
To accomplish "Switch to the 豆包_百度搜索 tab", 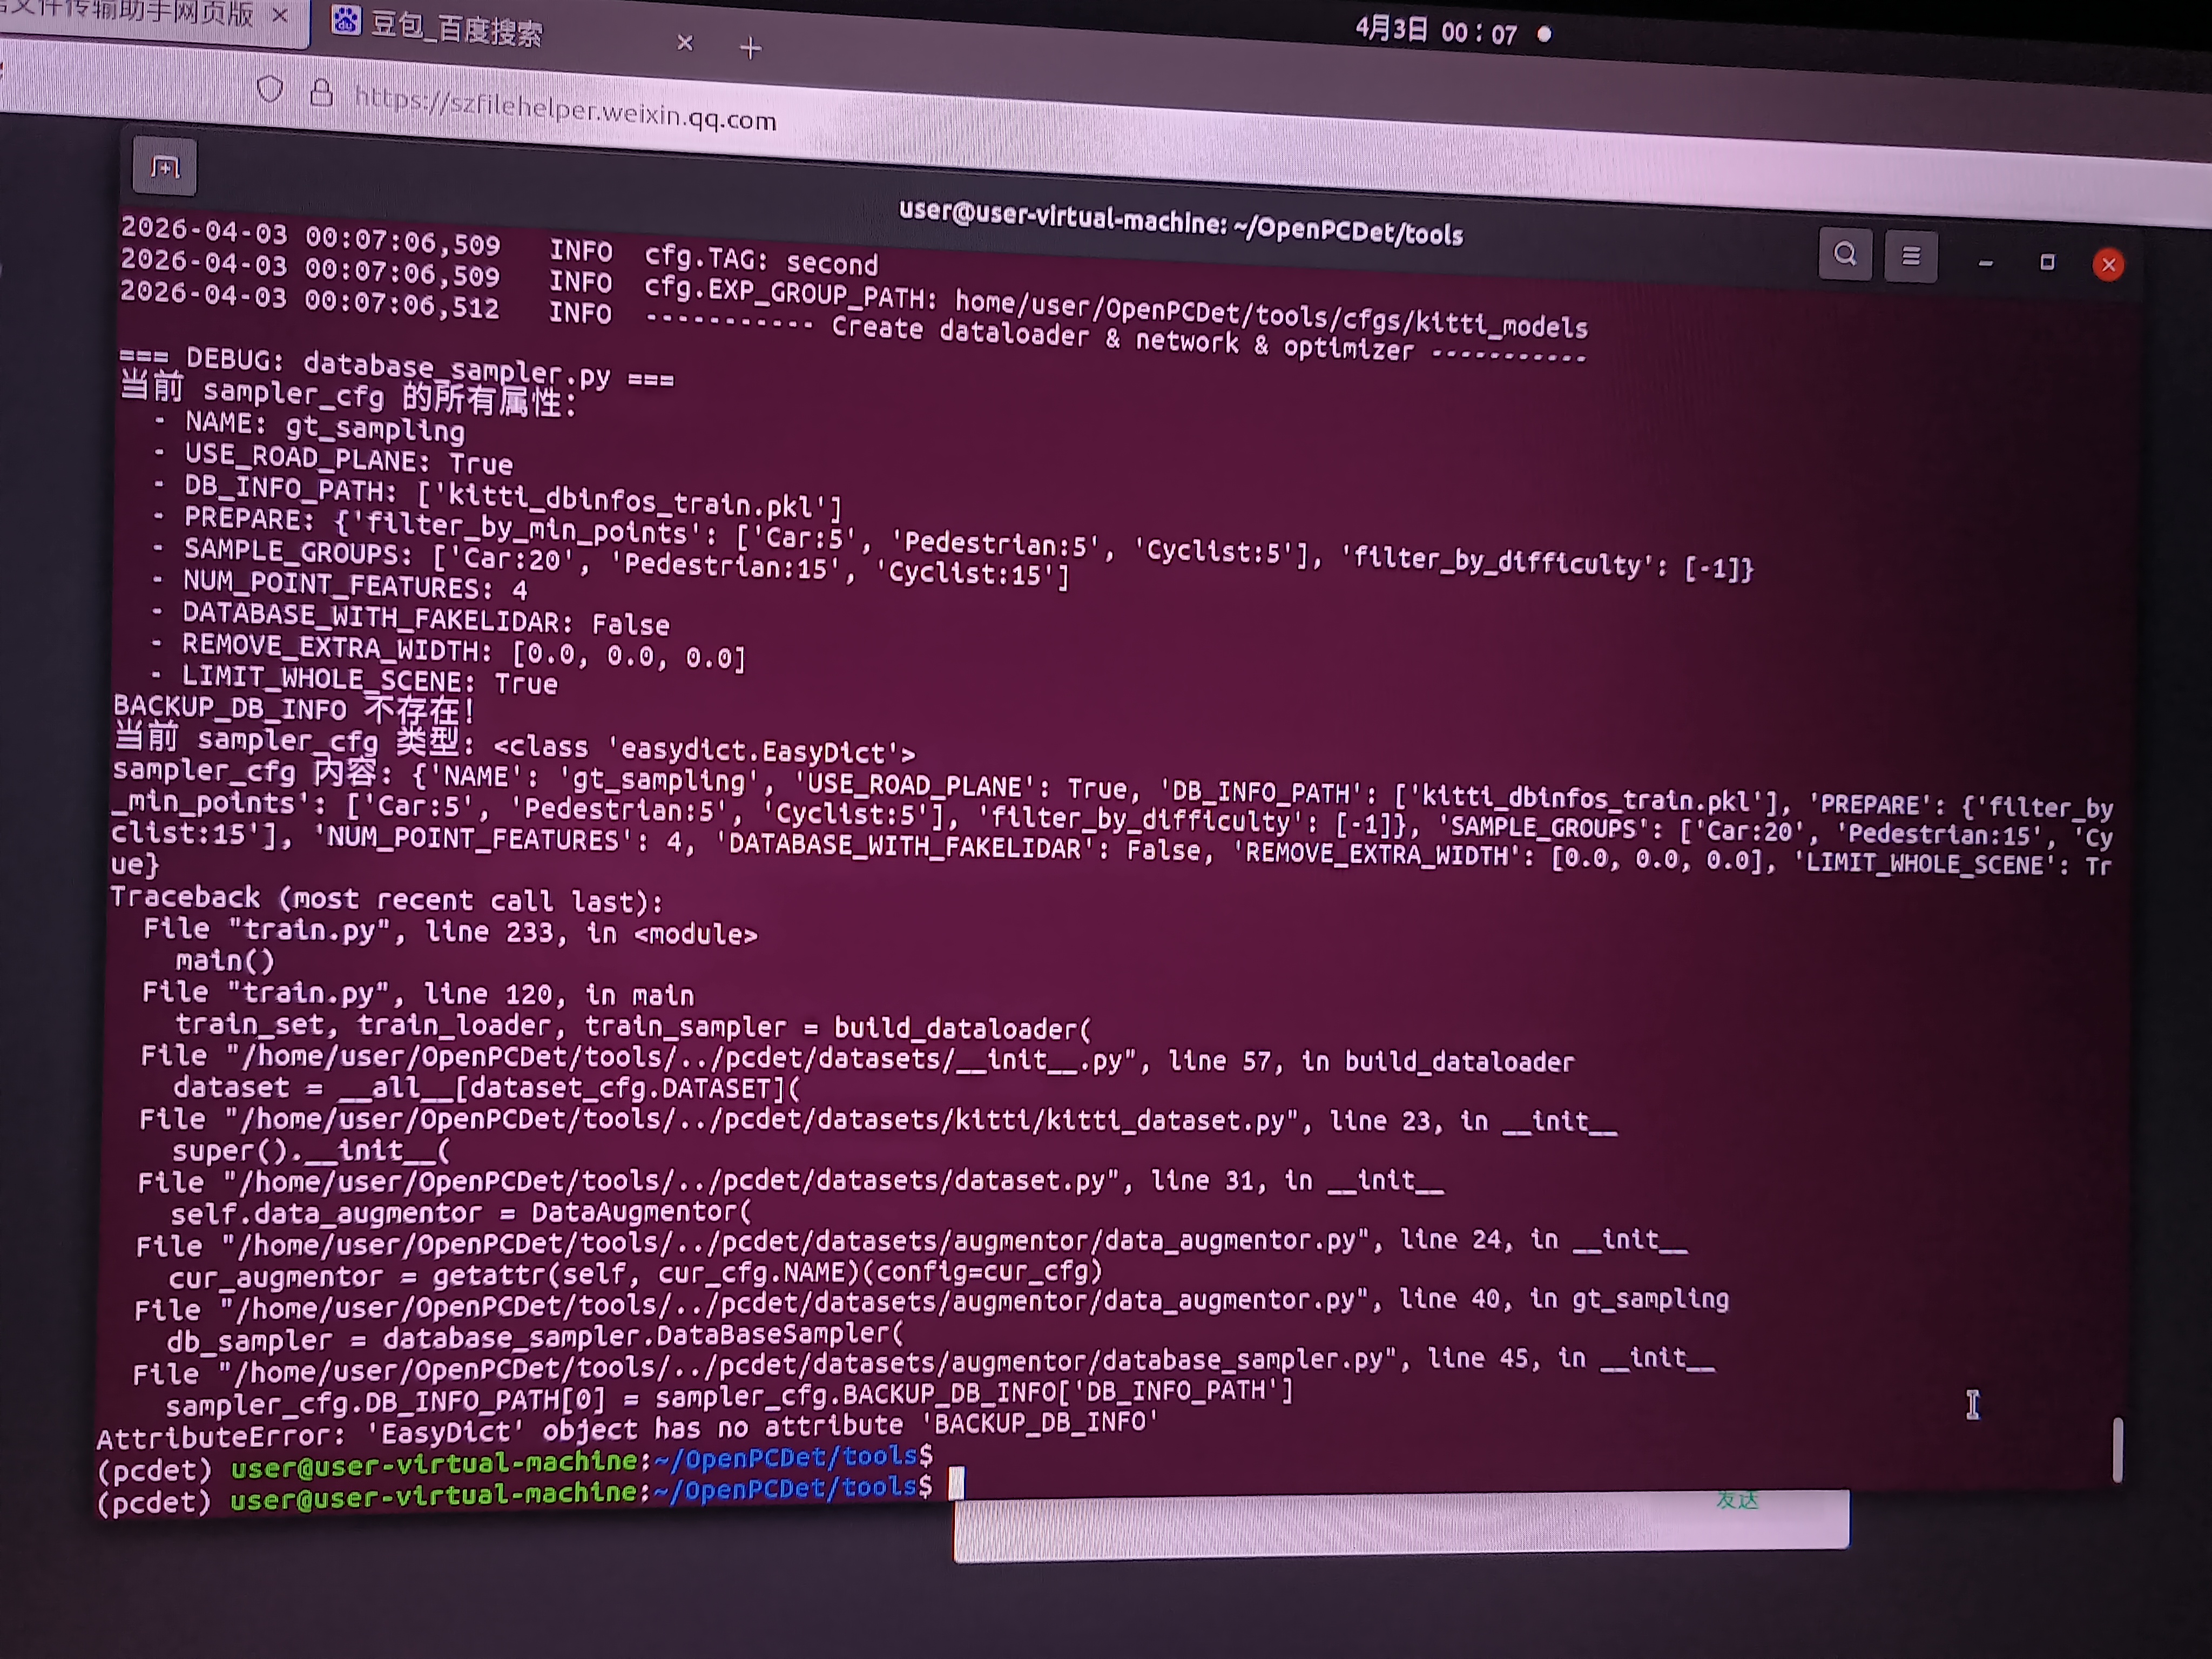I will (x=510, y=30).
